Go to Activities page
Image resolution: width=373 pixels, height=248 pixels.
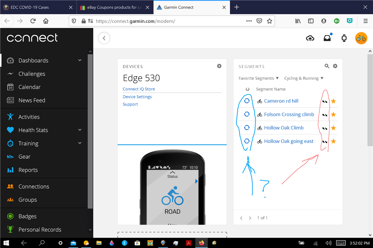click(29, 117)
